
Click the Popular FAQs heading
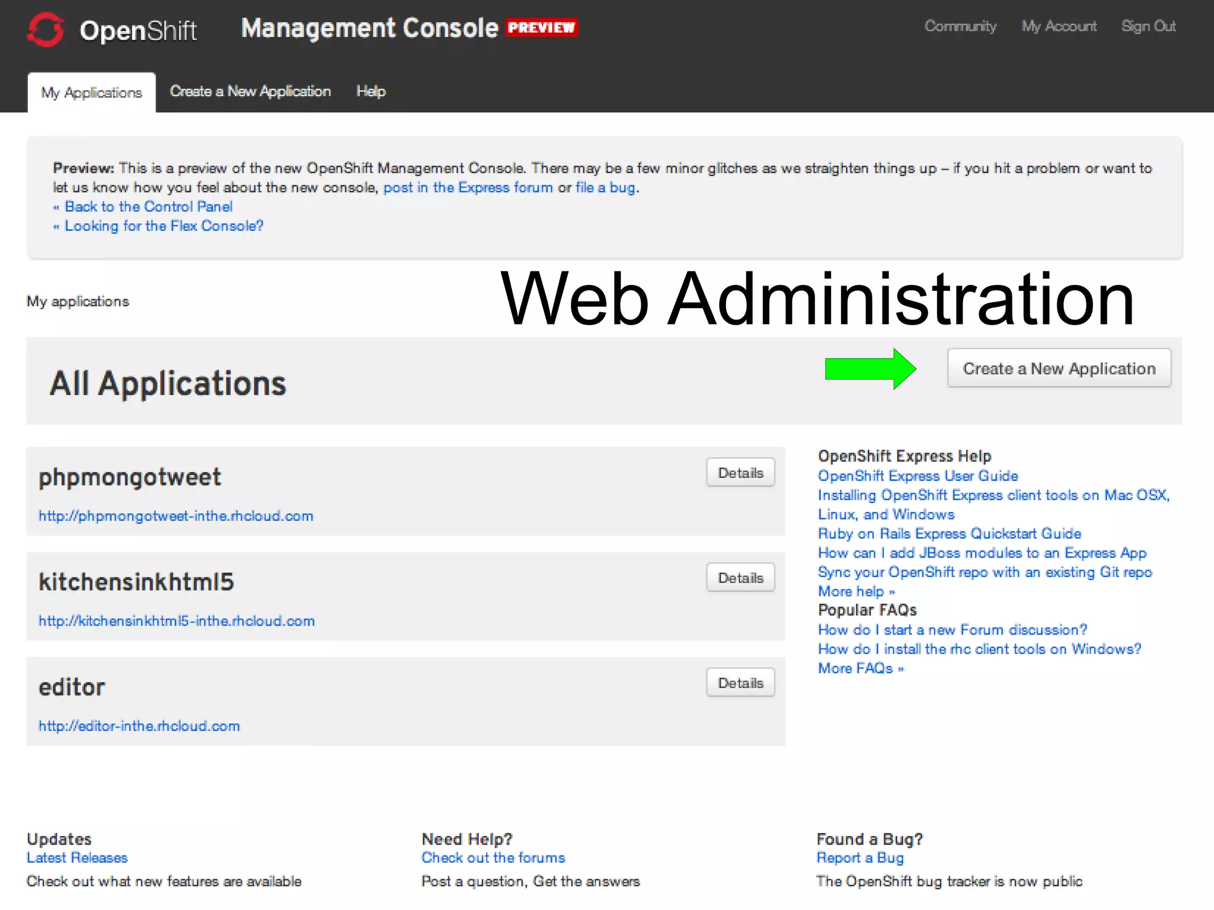(x=867, y=610)
